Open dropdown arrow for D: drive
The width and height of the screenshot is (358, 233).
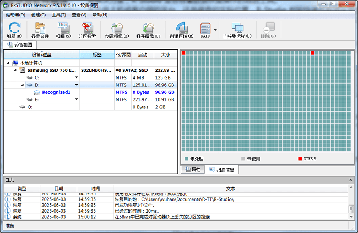[77, 85]
